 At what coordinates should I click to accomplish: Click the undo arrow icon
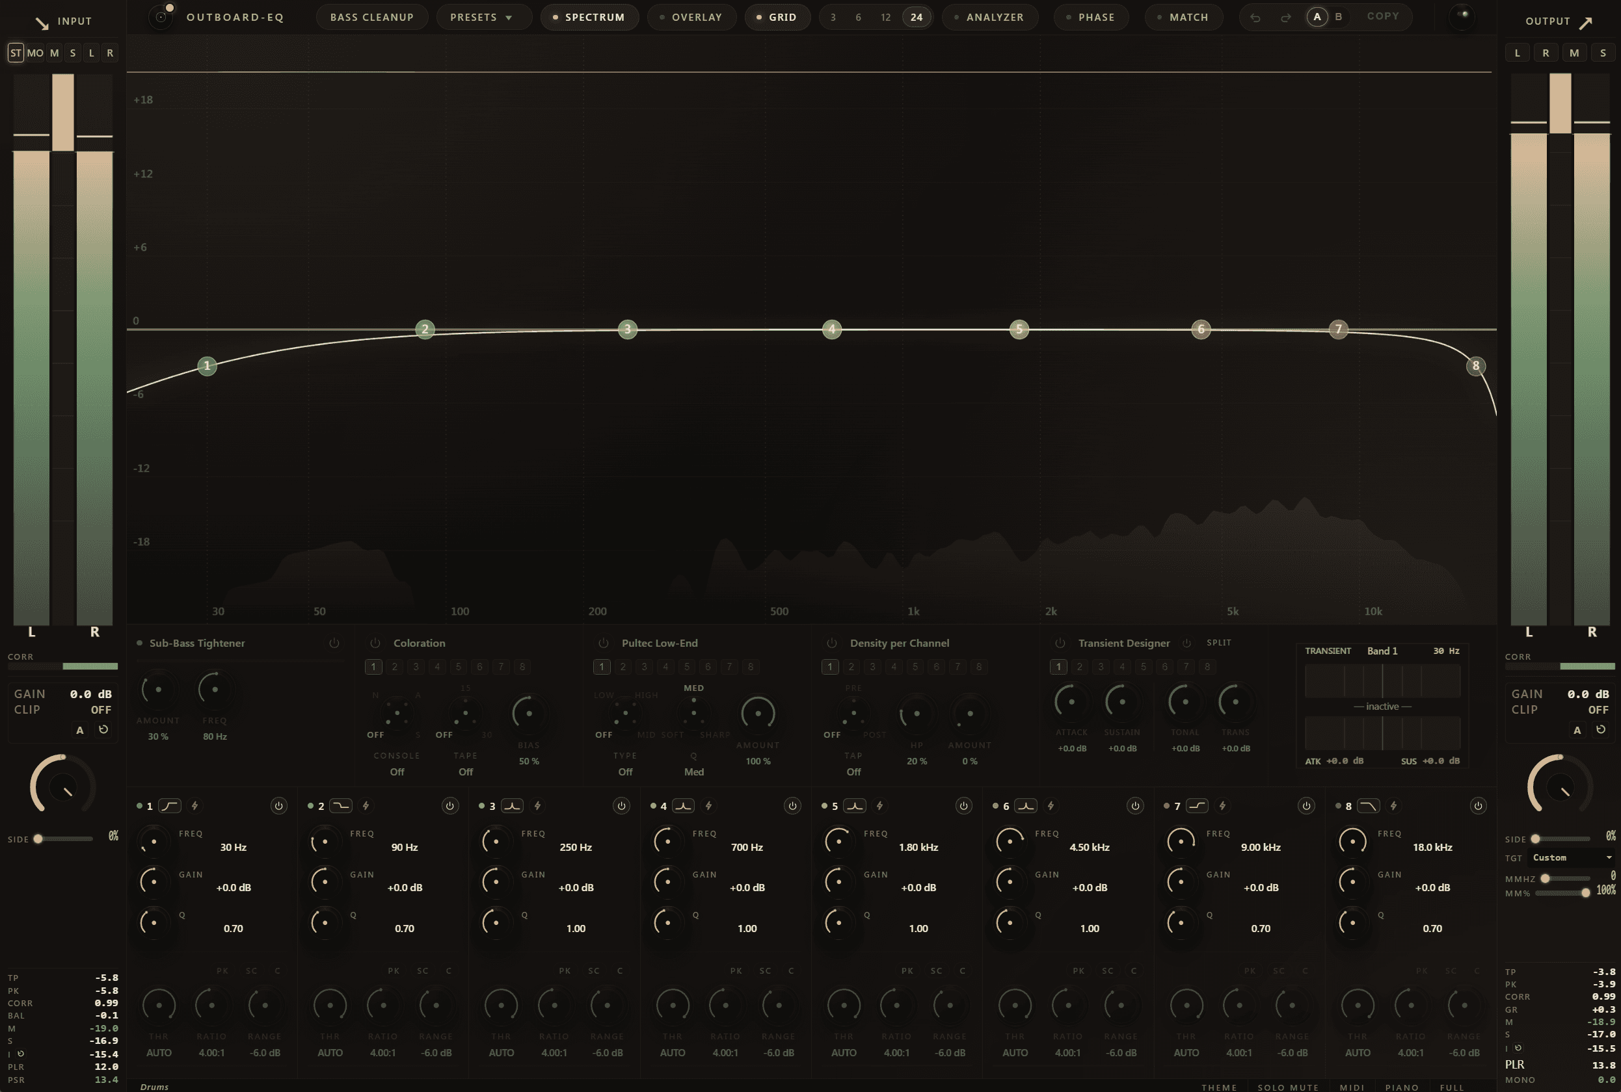coord(1255,18)
